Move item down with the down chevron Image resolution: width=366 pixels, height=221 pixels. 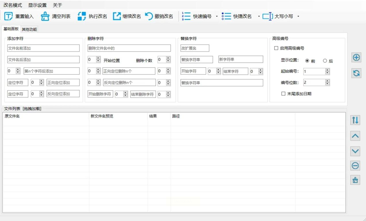pos(355,151)
